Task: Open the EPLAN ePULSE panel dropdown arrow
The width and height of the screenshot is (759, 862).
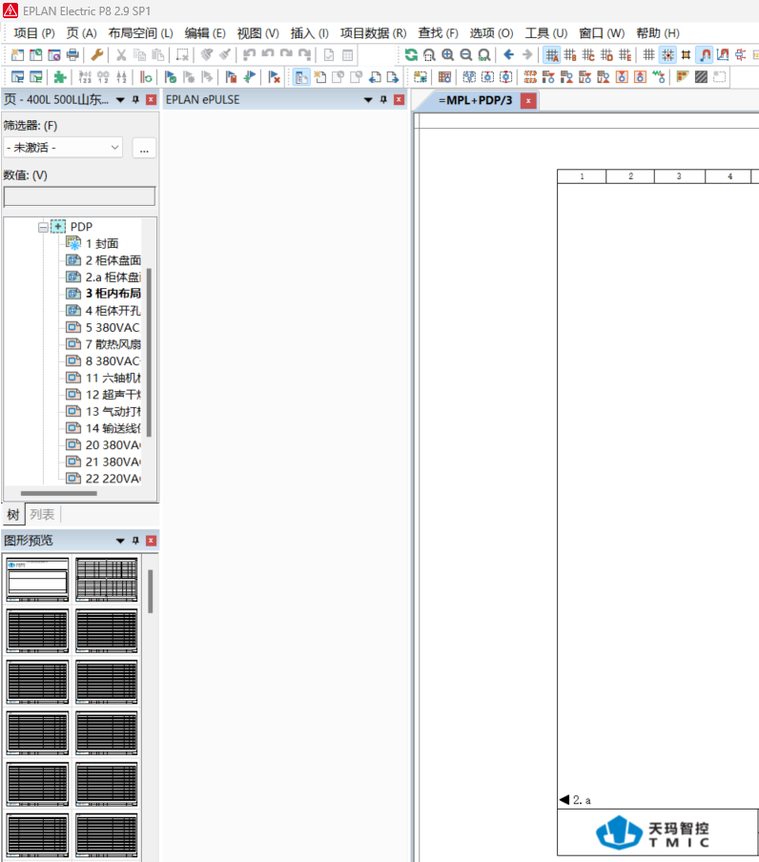Action: click(x=368, y=100)
